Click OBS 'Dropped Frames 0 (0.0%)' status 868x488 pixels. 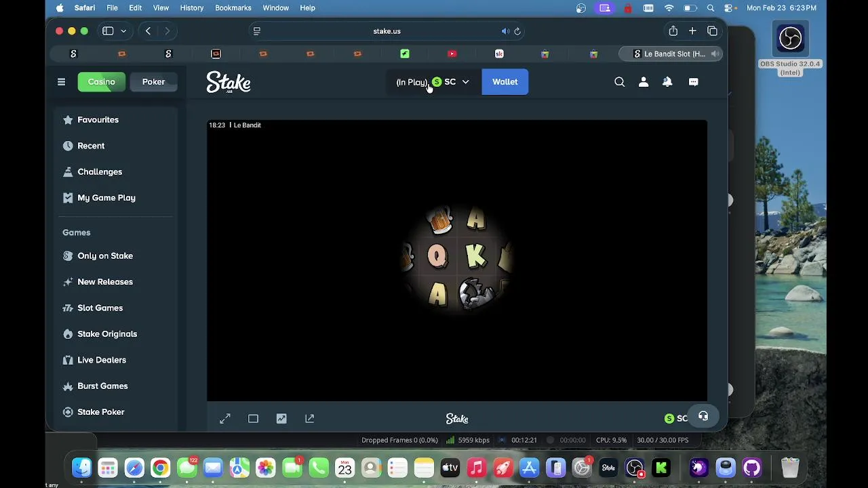[399, 441]
